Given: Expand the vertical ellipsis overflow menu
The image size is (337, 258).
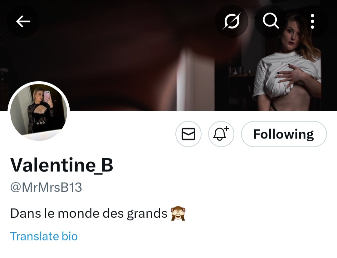Looking at the screenshot, I should (x=312, y=22).
